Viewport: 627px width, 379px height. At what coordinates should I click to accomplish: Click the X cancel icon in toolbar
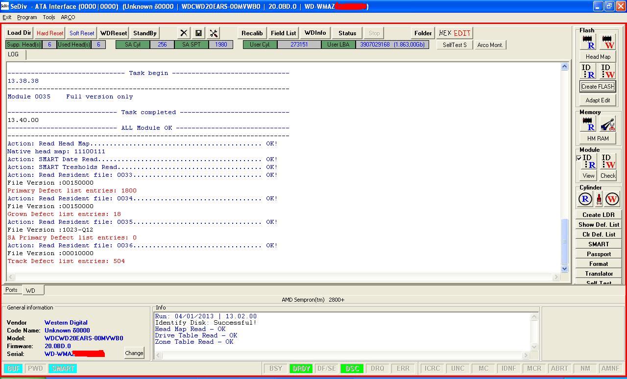point(184,33)
